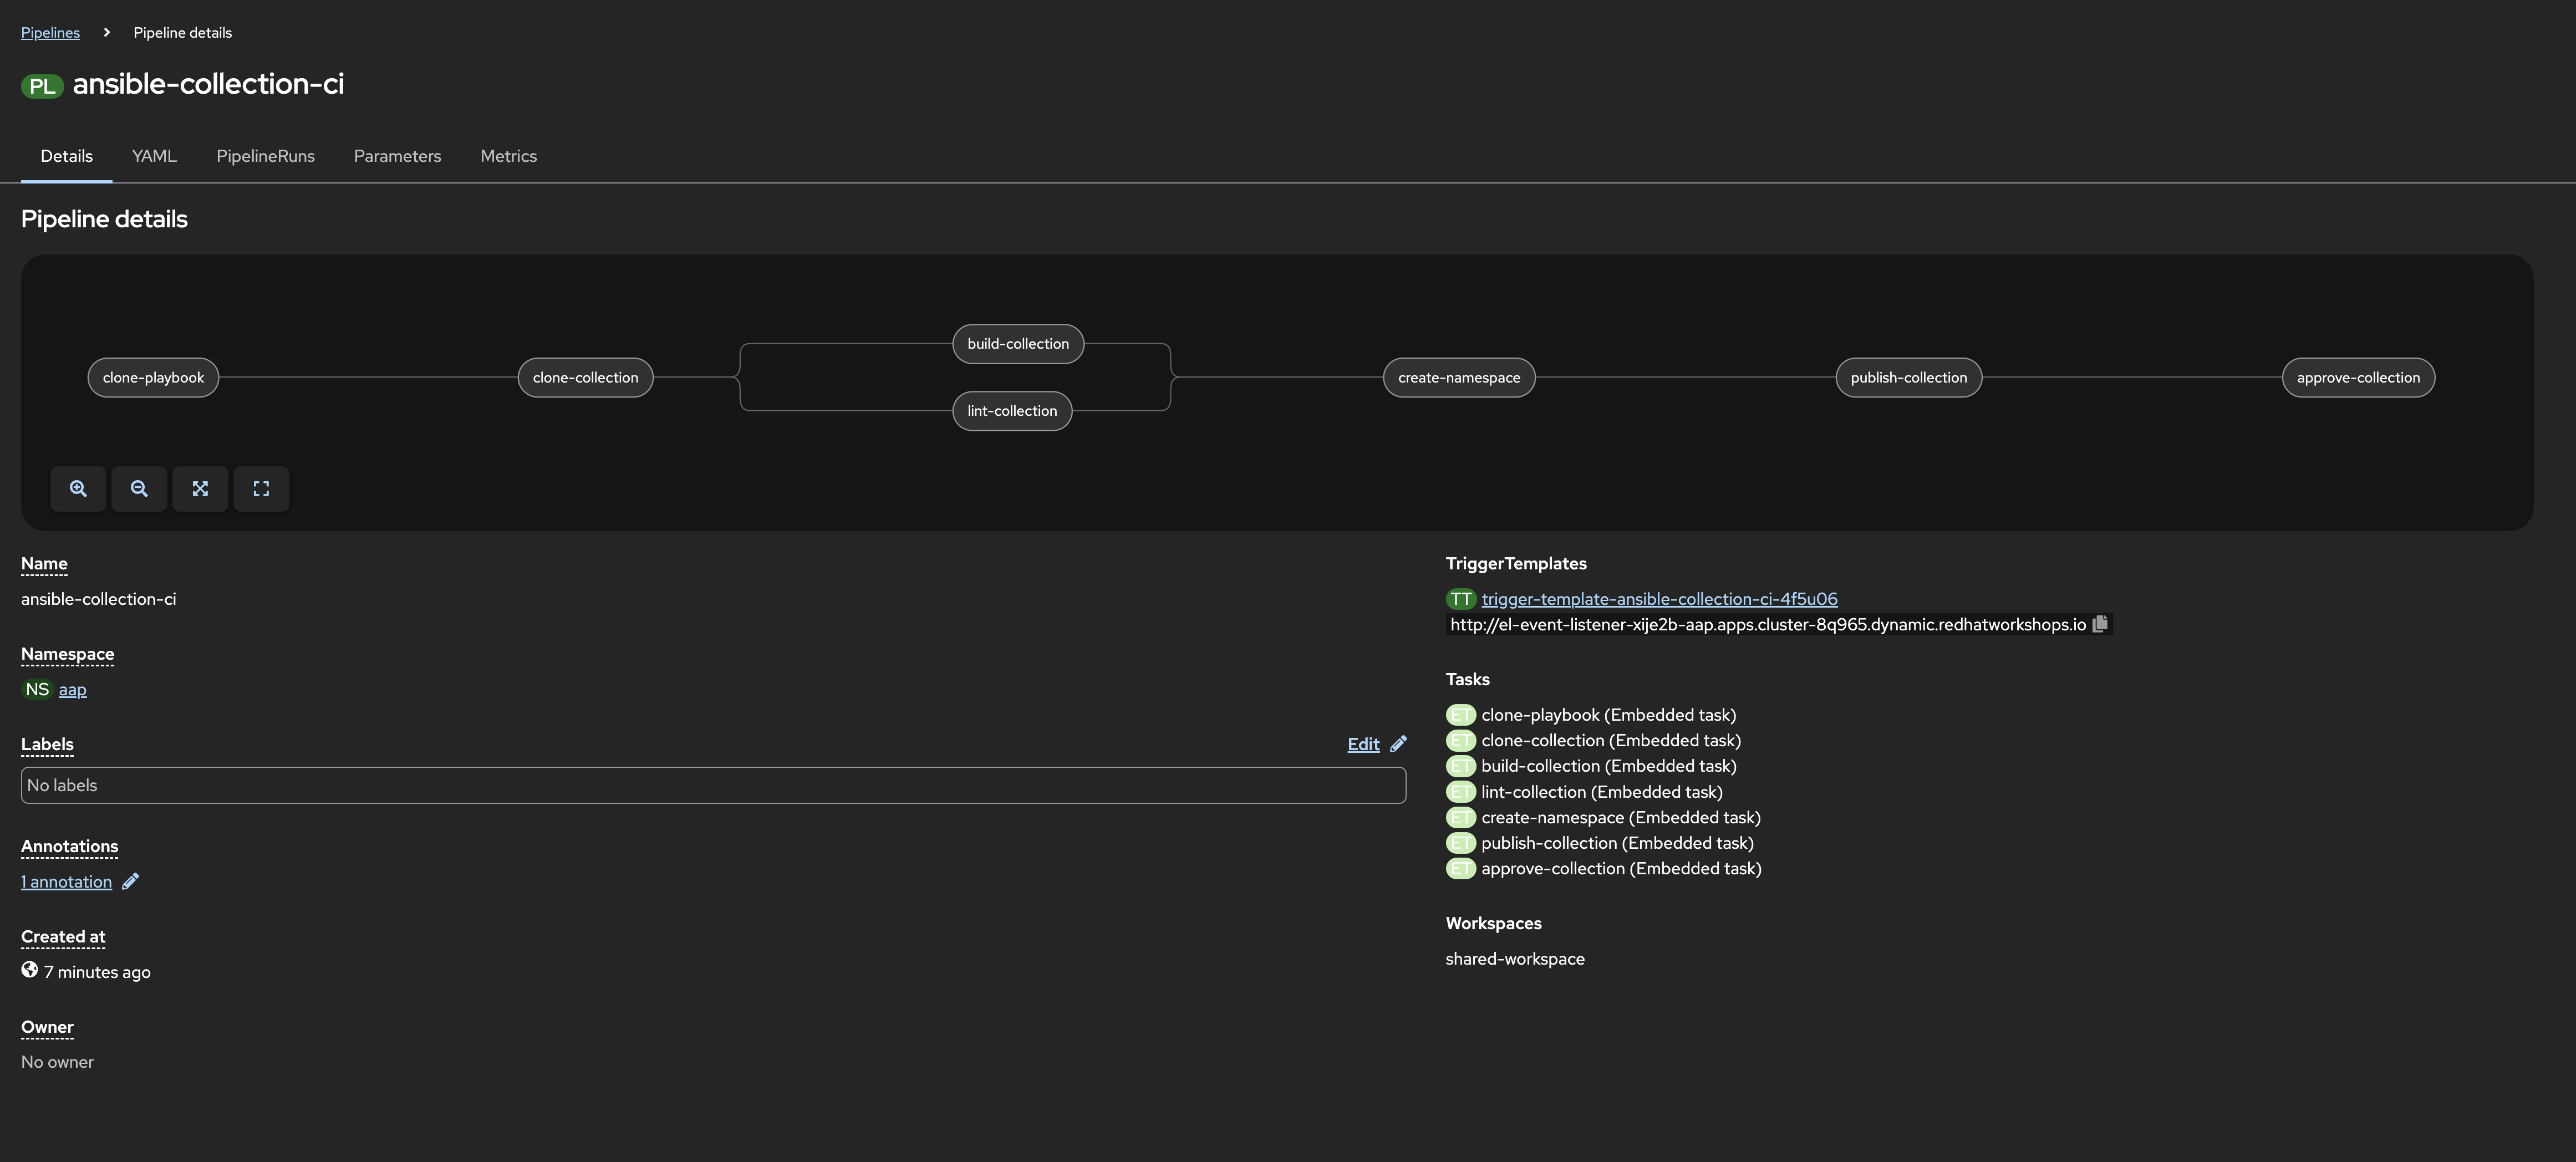The height and width of the screenshot is (1162, 2576).
Task: Click the pencil icon next to Labels Edit
Action: (1398, 744)
